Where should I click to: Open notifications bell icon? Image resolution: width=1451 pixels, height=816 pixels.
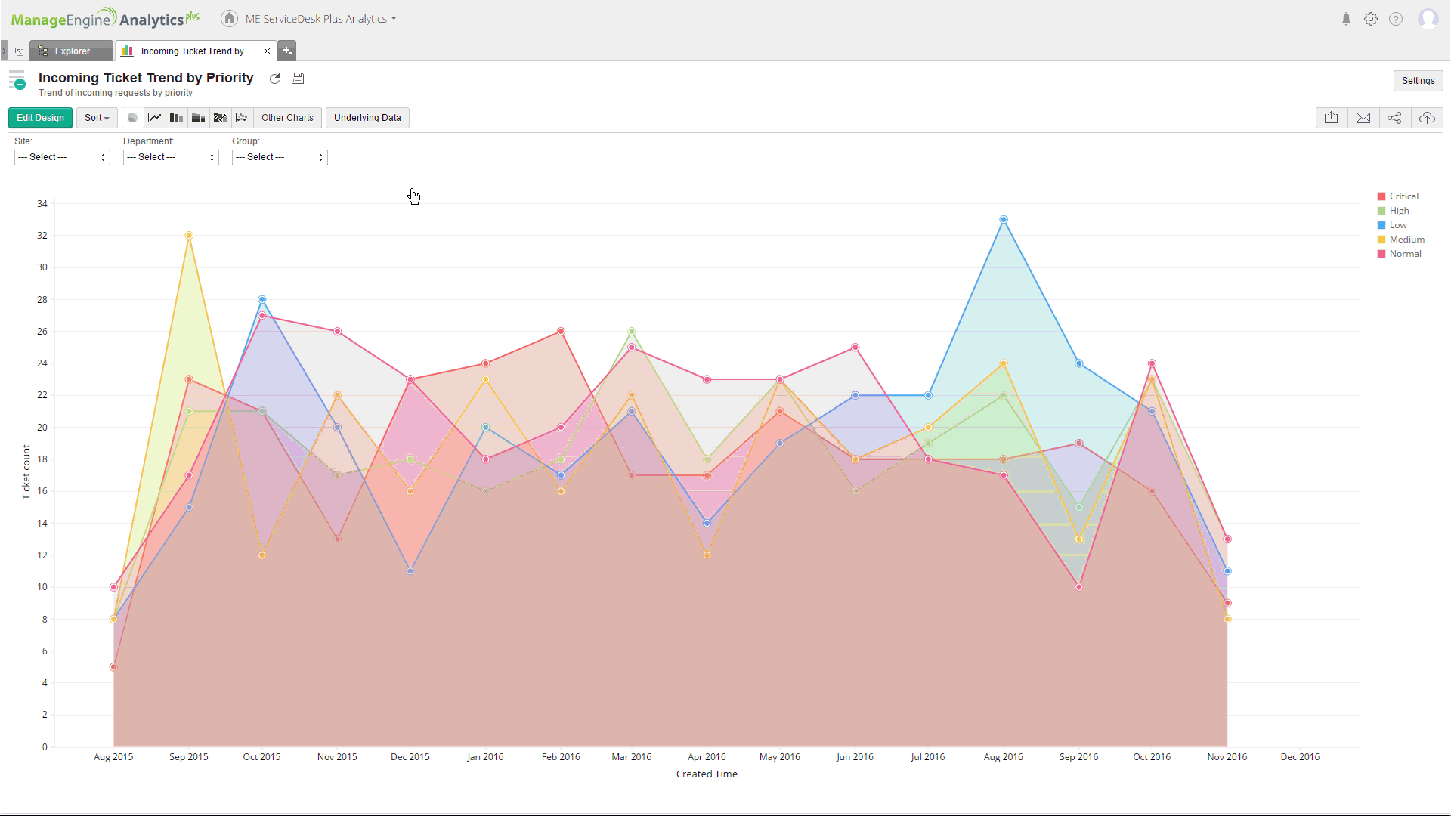(1346, 20)
